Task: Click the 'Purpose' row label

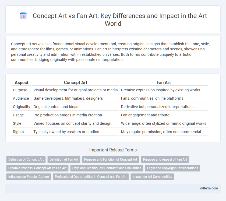Action: click(x=20, y=90)
